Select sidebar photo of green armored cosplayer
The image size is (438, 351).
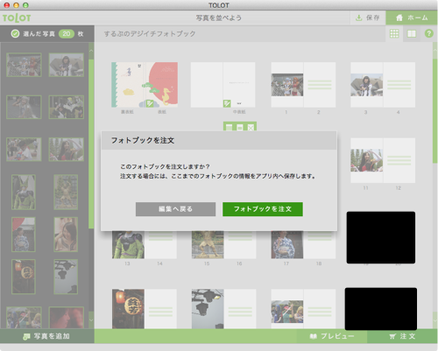(24, 192)
